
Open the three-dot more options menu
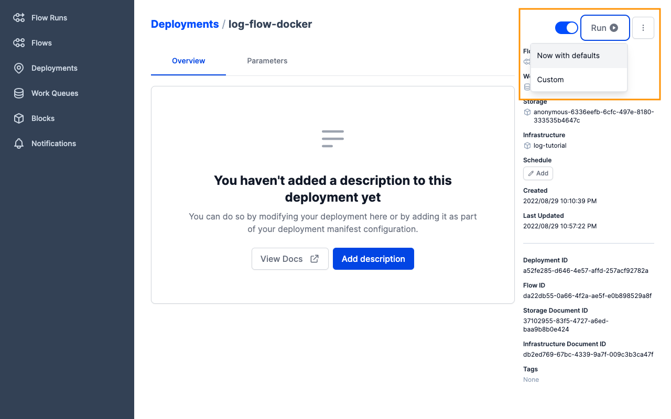pos(643,28)
